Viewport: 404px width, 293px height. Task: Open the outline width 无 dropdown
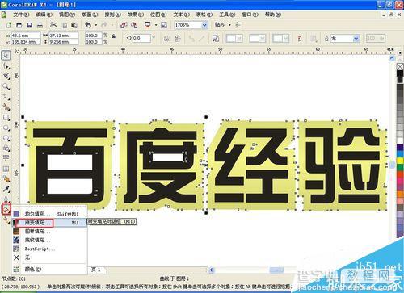coord(356,39)
